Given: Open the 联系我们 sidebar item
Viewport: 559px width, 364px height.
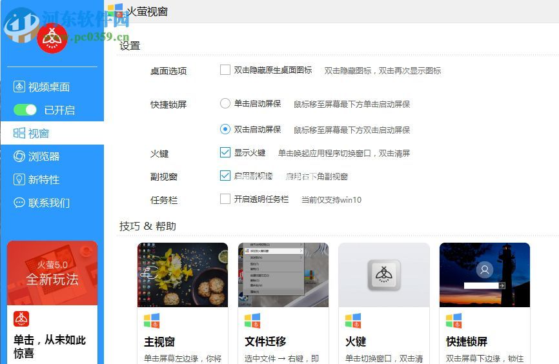Looking at the screenshot, I should pos(42,203).
